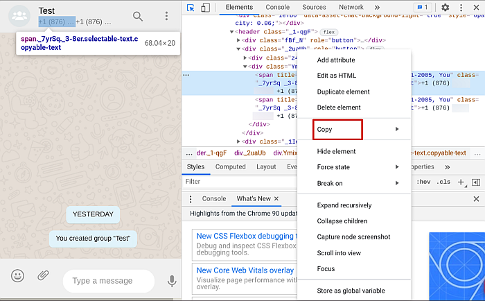Open New Core Web Vitals overlay link
Screen dimensions: 485x301
245,270
